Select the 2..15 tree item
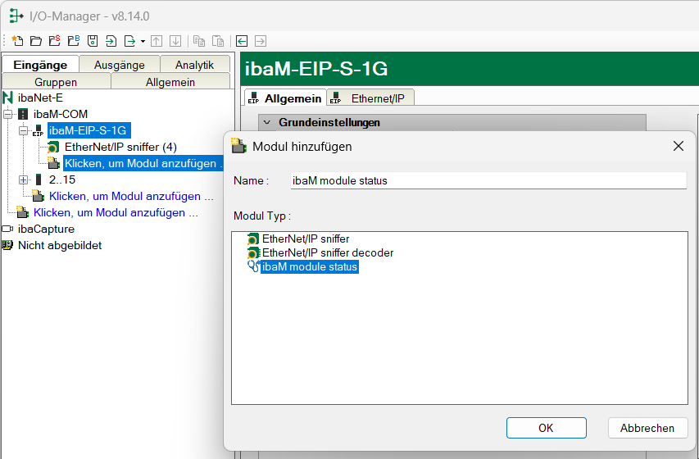Viewport: 699px width, 459px height. (x=62, y=180)
